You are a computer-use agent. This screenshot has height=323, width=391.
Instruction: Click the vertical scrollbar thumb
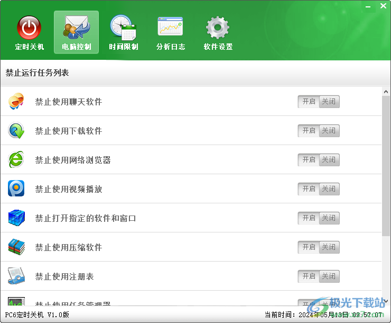click(x=386, y=166)
